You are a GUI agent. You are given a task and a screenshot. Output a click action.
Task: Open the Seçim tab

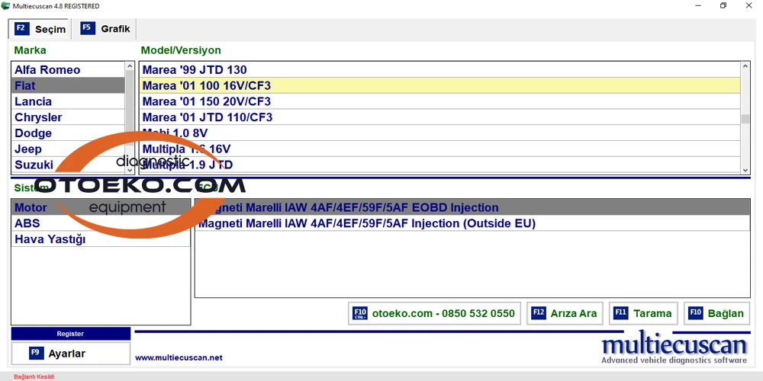pyautogui.click(x=40, y=29)
